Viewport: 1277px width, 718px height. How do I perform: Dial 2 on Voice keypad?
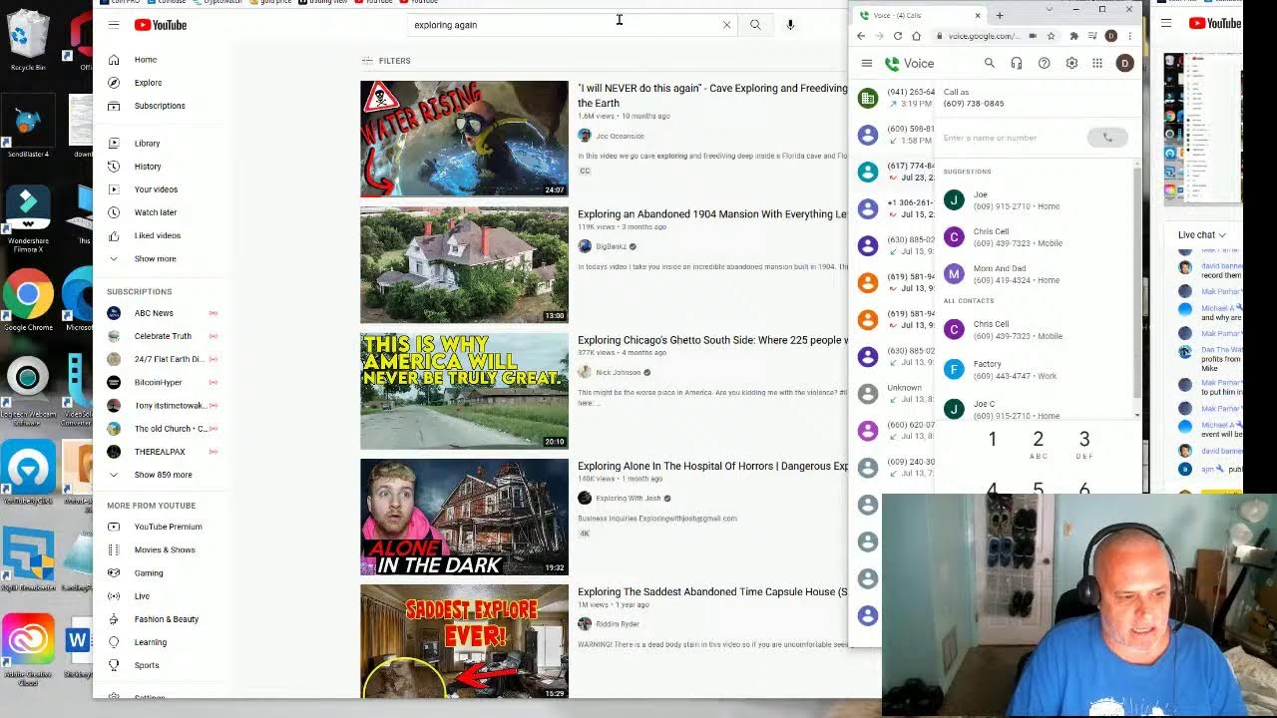tap(1039, 444)
